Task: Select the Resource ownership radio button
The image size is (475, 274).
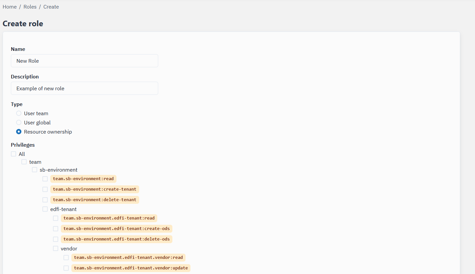Action: tap(19, 132)
